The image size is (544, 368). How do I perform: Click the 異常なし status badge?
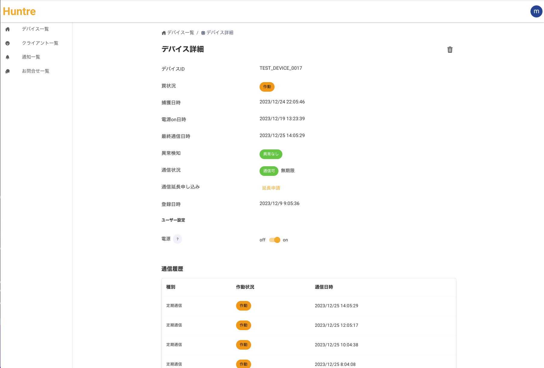click(x=271, y=154)
